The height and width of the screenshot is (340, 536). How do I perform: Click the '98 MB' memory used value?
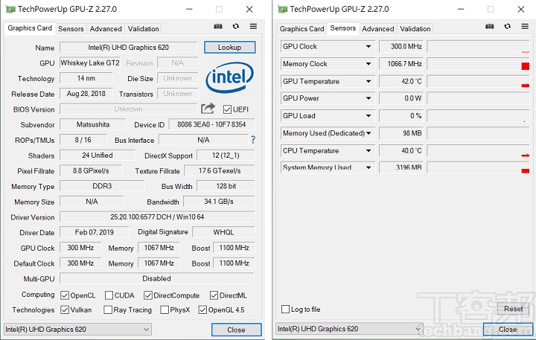point(401,133)
